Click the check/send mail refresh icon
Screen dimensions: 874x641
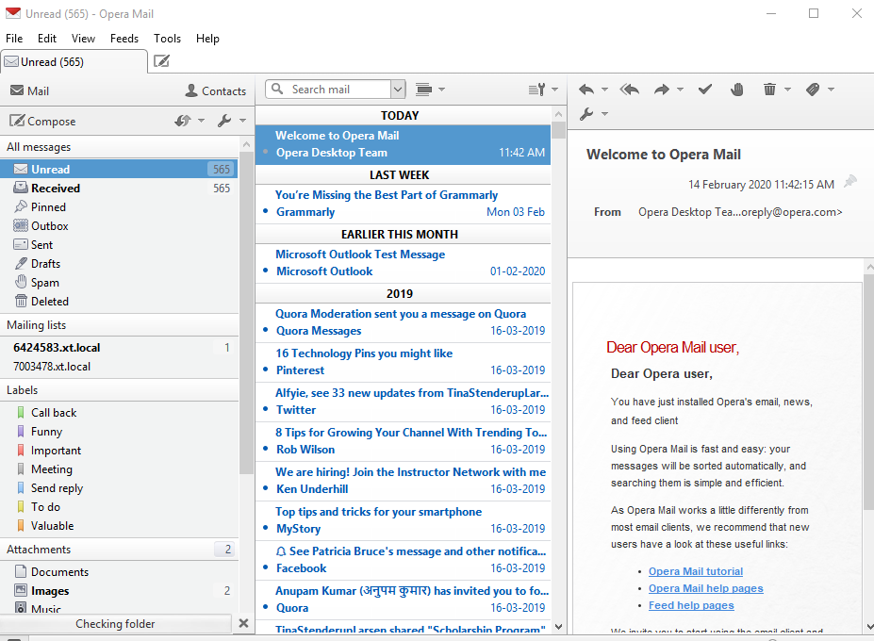182,121
